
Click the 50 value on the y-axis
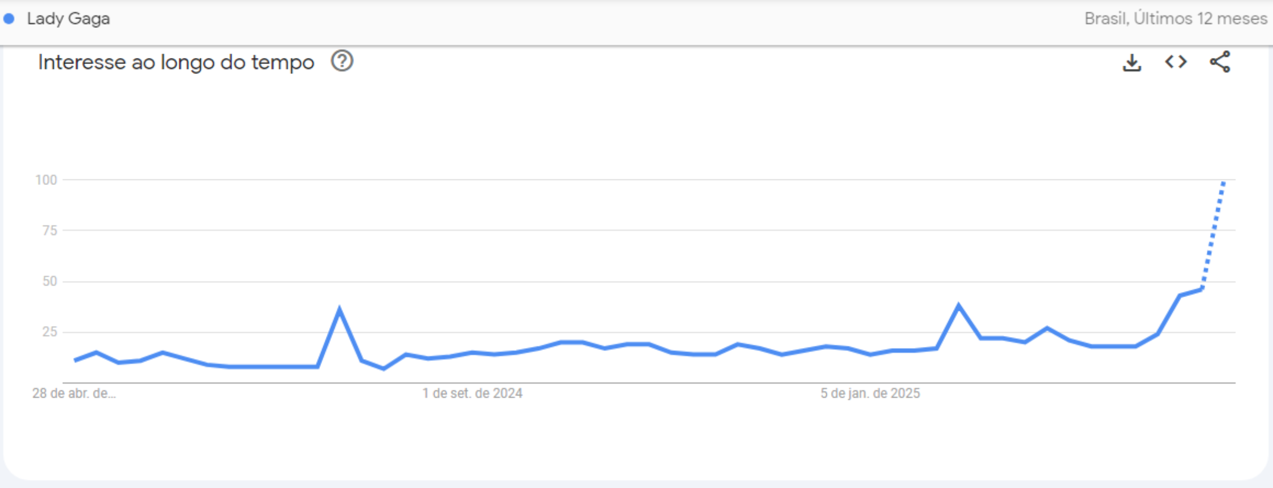pos(50,281)
